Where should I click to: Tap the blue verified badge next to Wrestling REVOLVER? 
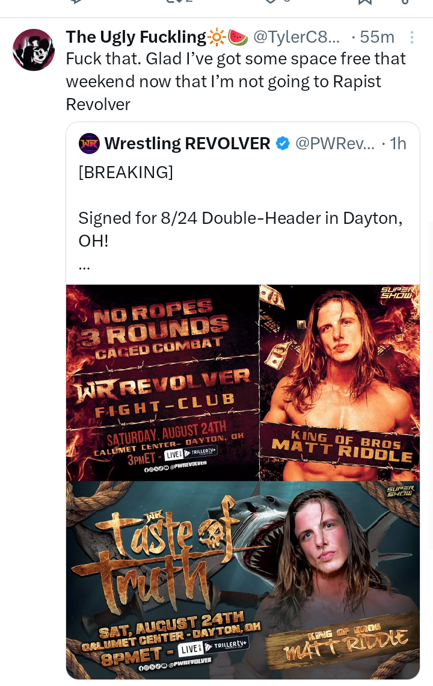pyautogui.click(x=283, y=143)
